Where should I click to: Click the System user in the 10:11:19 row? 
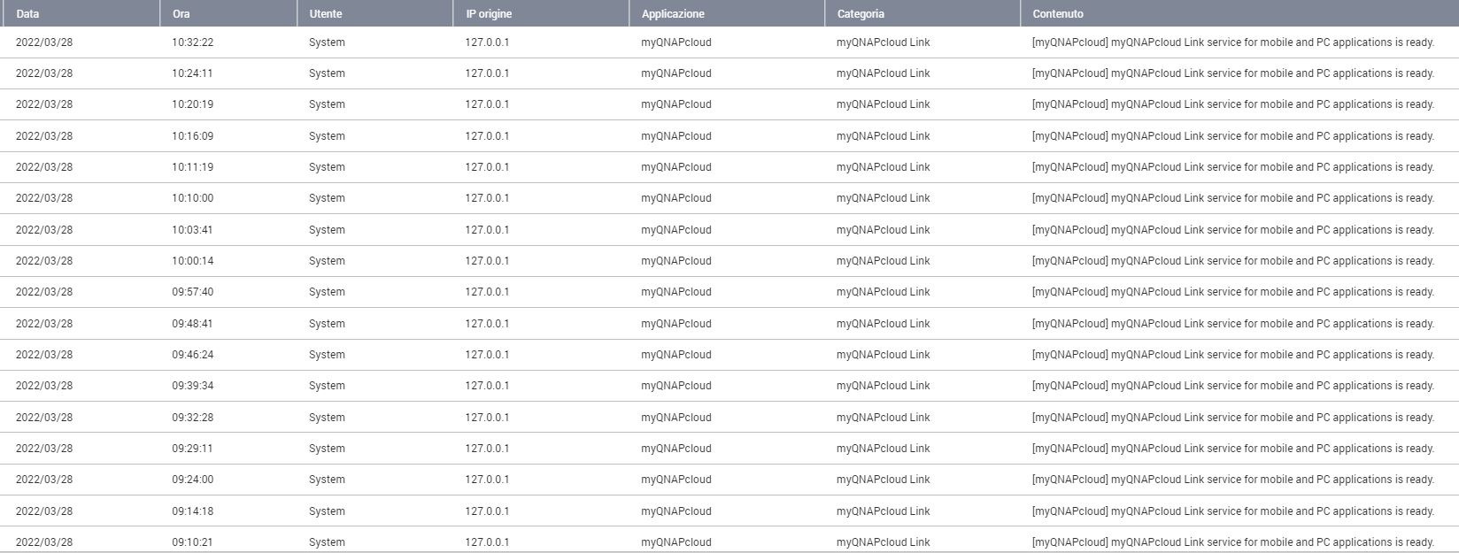327,167
